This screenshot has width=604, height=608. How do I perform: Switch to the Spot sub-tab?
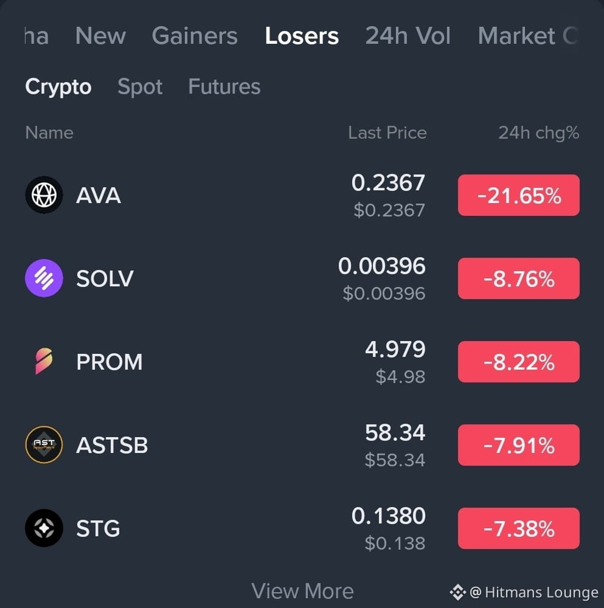tap(140, 87)
